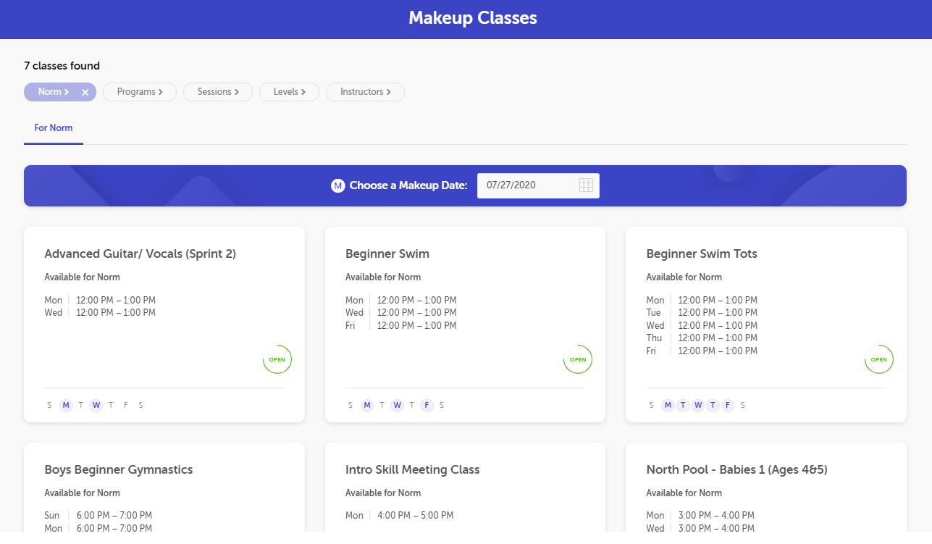Click 'Available for Norm' on Intro Skill card
The width and height of the screenshot is (932, 544).
383,493
